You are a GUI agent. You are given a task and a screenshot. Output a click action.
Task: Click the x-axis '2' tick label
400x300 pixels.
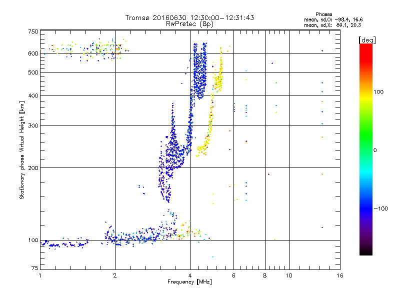pyautogui.click(x=115, y=275)
